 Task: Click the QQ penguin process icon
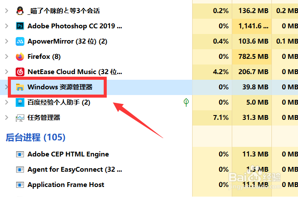click(x=20, y=11)
